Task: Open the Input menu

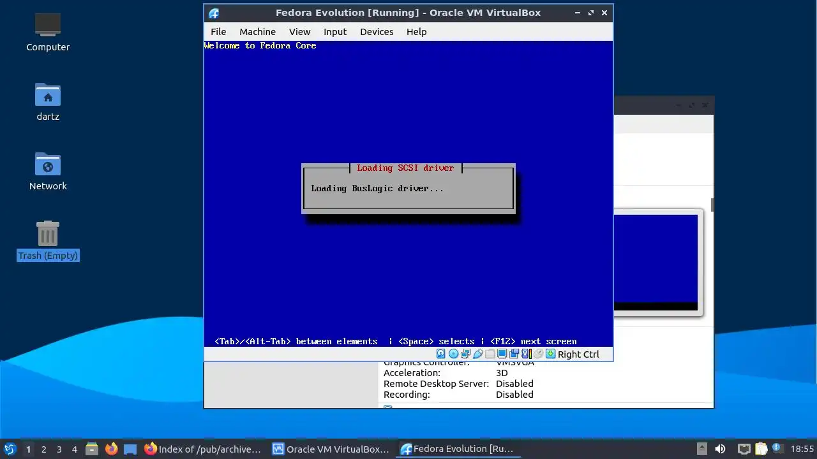Action: point(335,32)
